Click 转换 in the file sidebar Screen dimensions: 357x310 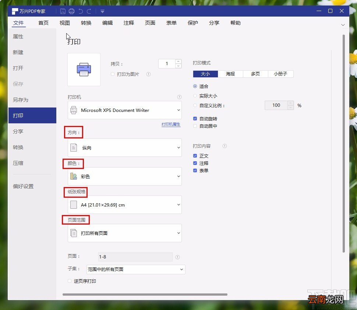[32, 147]
